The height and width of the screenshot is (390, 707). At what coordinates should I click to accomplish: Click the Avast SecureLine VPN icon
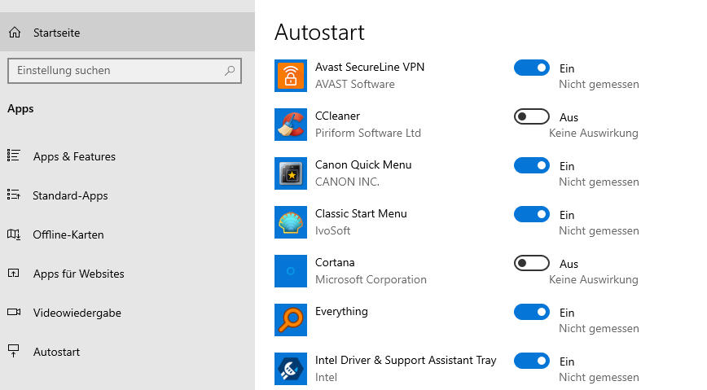[290, 76]
